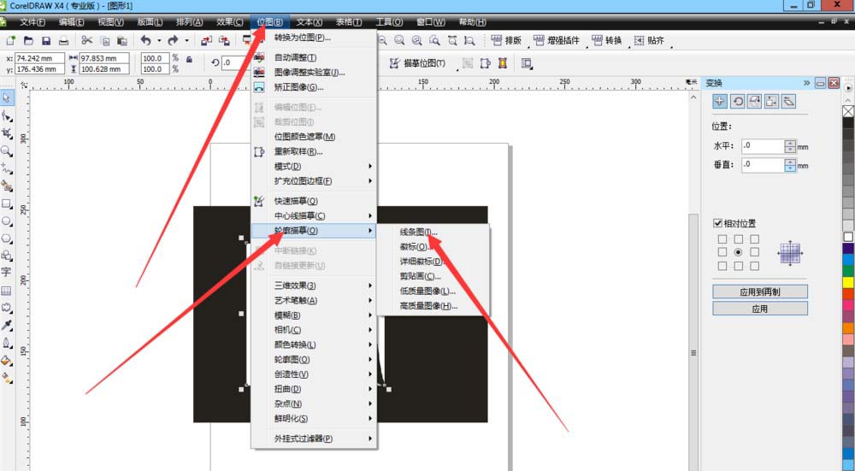The width and height of the screenshot is (855, 471).
Task: Select the Table tool
Action: 7,291
